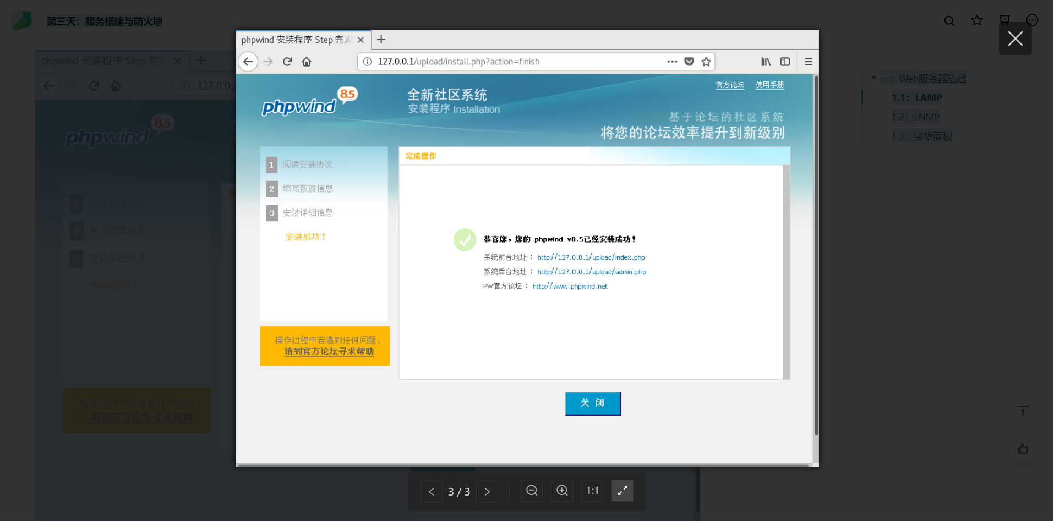1054x522 pixels.
Task: Click the previewed browser's vertical scrollbar
Action: pyautogui.click(x=816, y=256)
